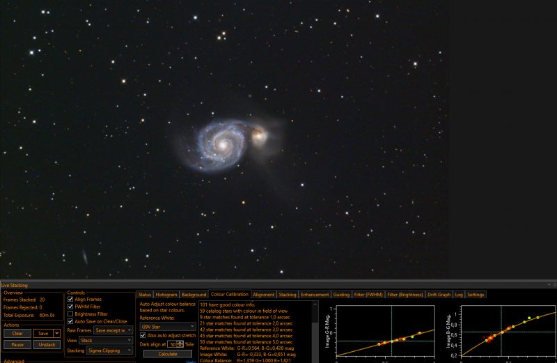557x363 pixels.
Task: Pause the live stacking
Action: point(17,344)
